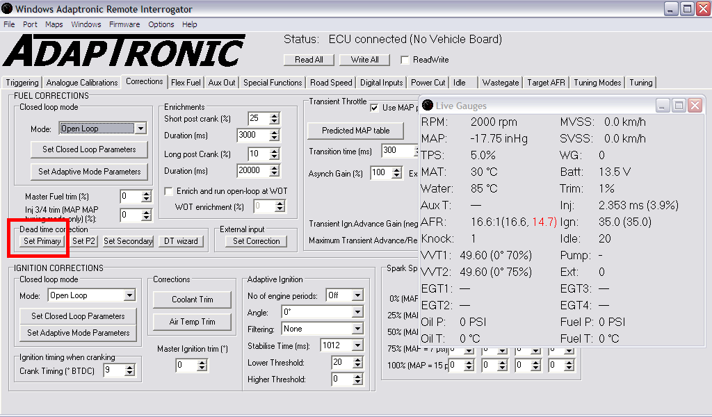Open the Coolant Trim corrections button
Screen dimensions: 712x417
click(193, 300)
